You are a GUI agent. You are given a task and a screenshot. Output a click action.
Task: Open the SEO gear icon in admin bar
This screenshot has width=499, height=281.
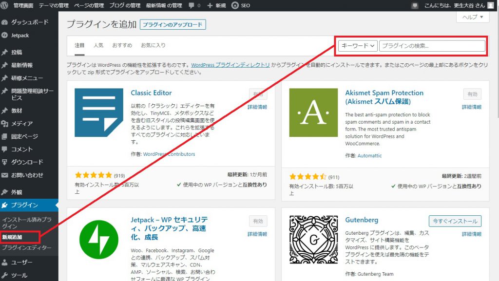pyautogui.click(x=235, y=5)
